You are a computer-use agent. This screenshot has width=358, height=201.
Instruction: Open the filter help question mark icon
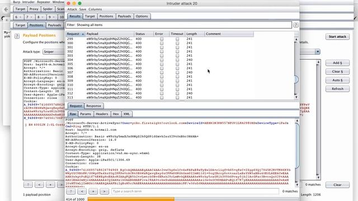(296, 25)
